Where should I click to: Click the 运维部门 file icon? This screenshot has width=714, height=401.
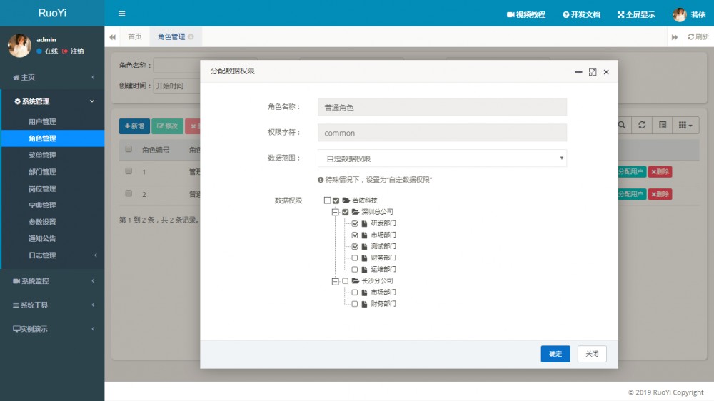364,270
